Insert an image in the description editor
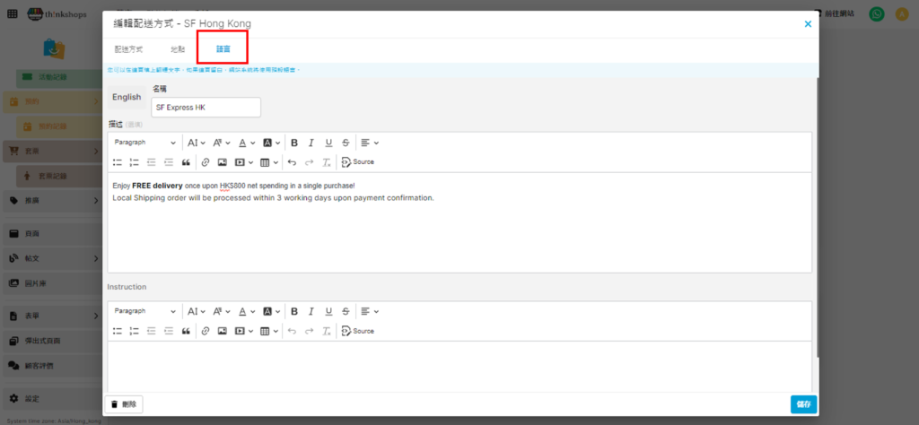This screenshot has height=425, width=919. 222,162
